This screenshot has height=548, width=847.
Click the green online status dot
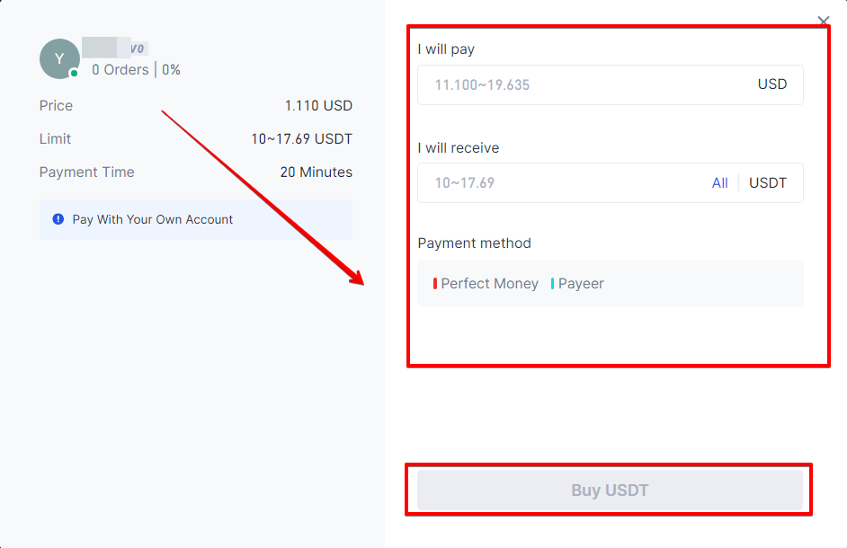74,74
